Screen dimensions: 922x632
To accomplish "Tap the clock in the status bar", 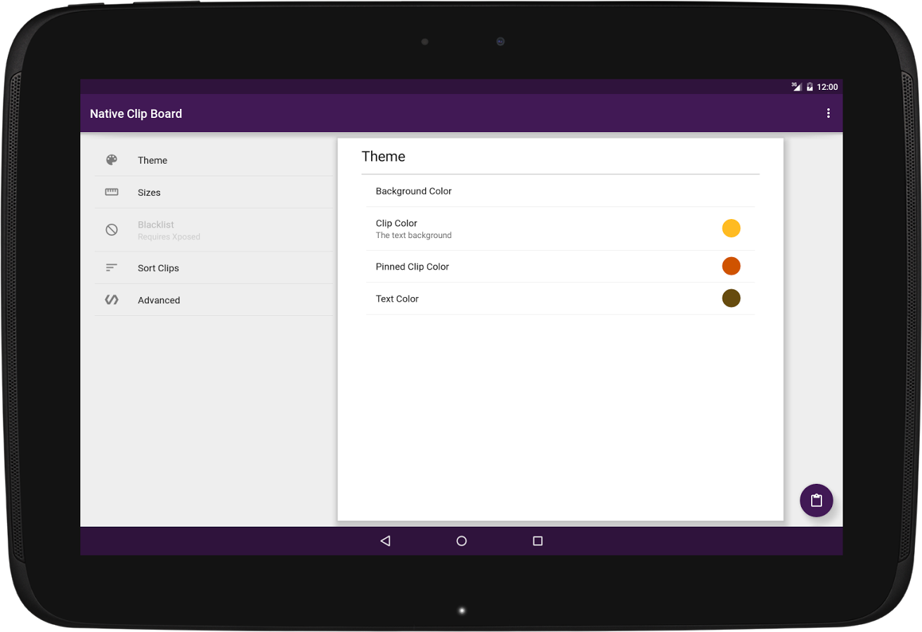I will [x=827, y=86].
